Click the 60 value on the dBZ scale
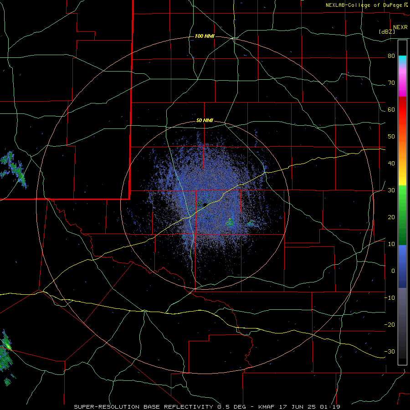 click(391, 109)
